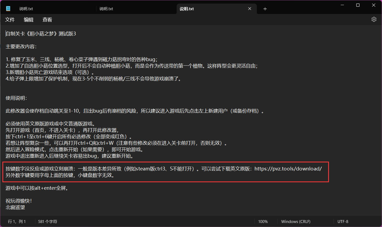
Task: Open Notepad settings gear
Action: coord(374,19)
